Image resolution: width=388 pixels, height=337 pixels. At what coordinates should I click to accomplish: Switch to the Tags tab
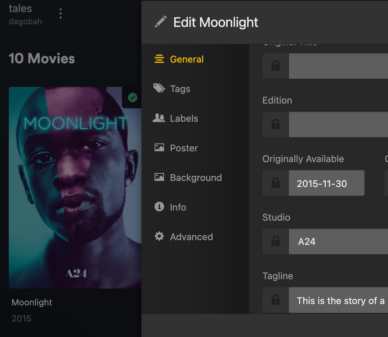(172, 89)
